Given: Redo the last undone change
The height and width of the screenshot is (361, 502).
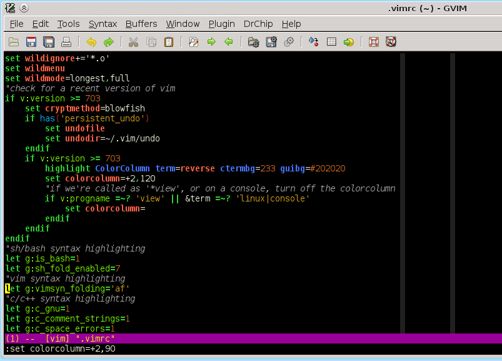Looking at the screenshot, I should click(x=108, y=42).
